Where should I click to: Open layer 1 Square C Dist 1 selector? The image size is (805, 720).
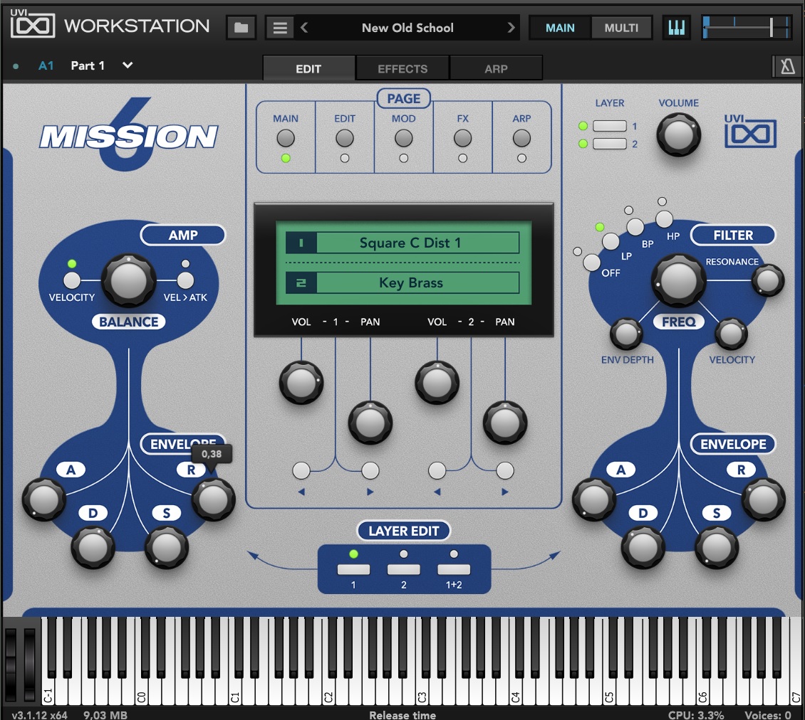[402, 243]
